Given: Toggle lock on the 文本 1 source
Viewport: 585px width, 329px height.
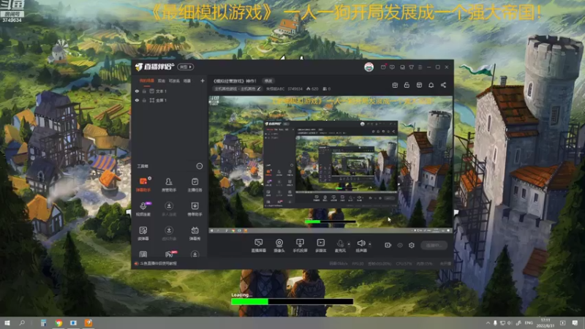Looking at the screenshot, I should click(x=144, y=91).
